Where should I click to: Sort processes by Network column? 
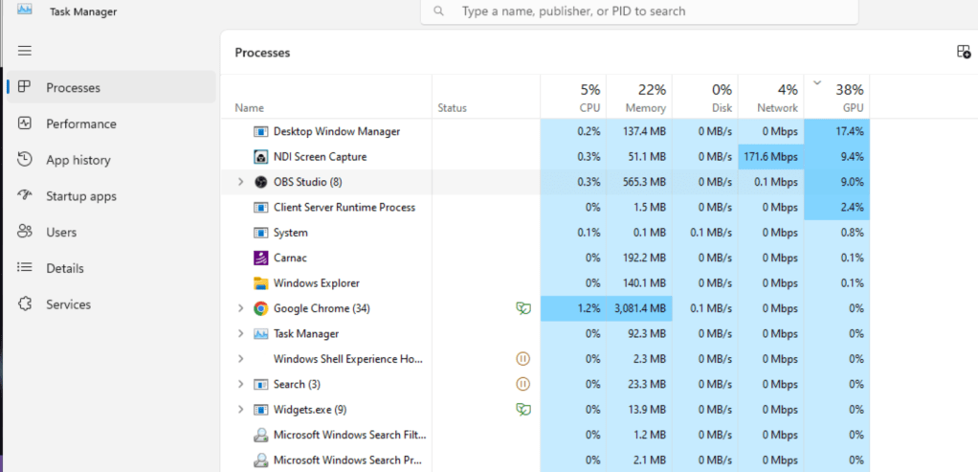pos(771,96)
